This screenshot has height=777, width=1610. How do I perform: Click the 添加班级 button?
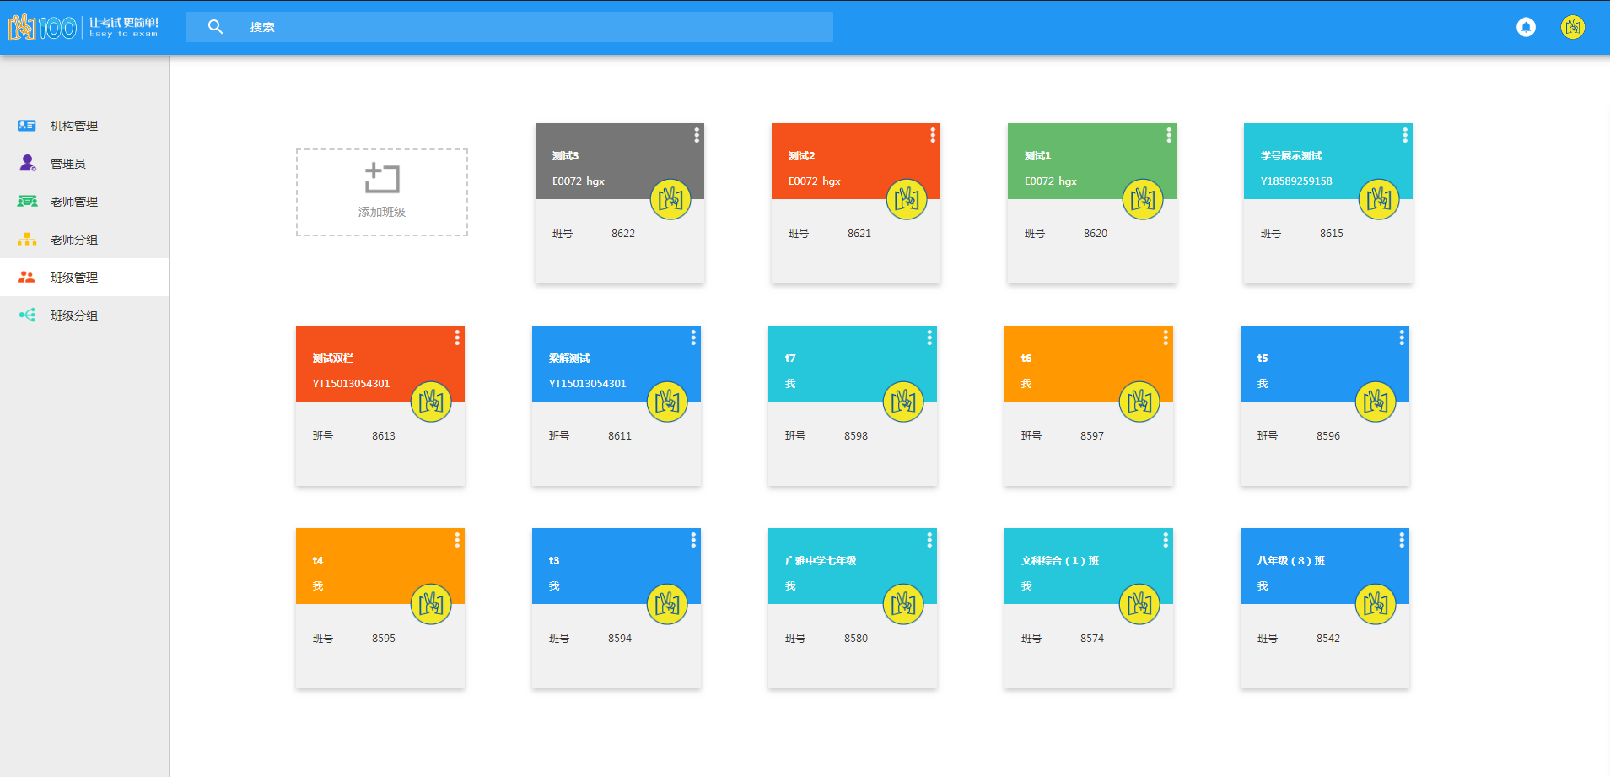pyautogui.click(x=382, y=193)
